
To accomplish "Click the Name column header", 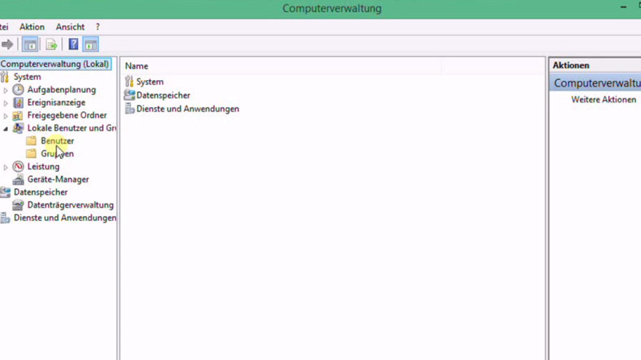I will [x=136, y=66].
